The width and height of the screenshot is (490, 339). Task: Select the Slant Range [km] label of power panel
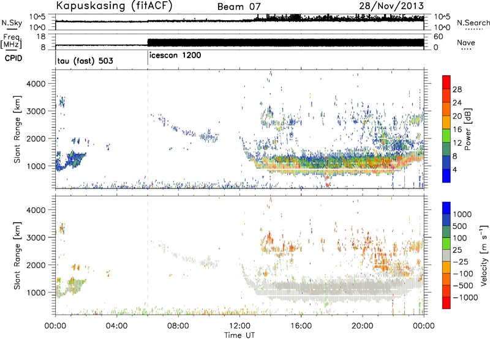(17, 129)
